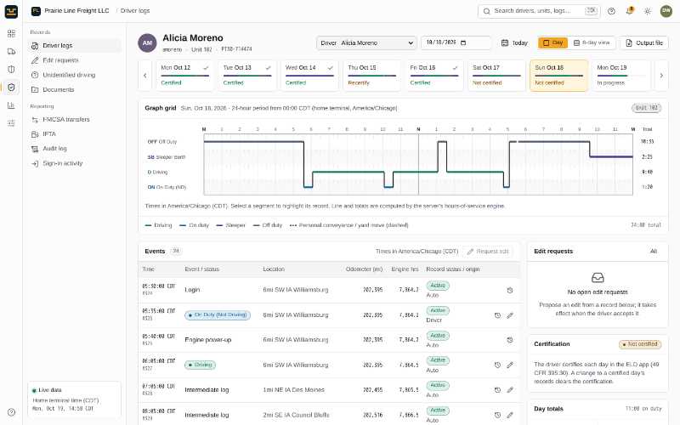680x425 pixels.
Task: Open the help icon in top bar
Action: click(611, 11)
